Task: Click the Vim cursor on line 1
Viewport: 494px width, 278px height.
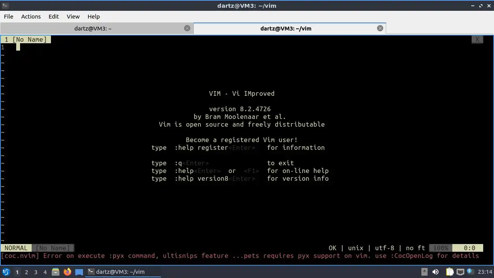Action: click(18, 47)
